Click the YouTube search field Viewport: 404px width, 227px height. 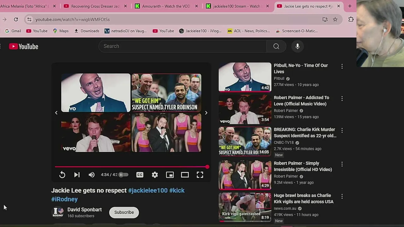pyautogui.click(x=183, y=46)
